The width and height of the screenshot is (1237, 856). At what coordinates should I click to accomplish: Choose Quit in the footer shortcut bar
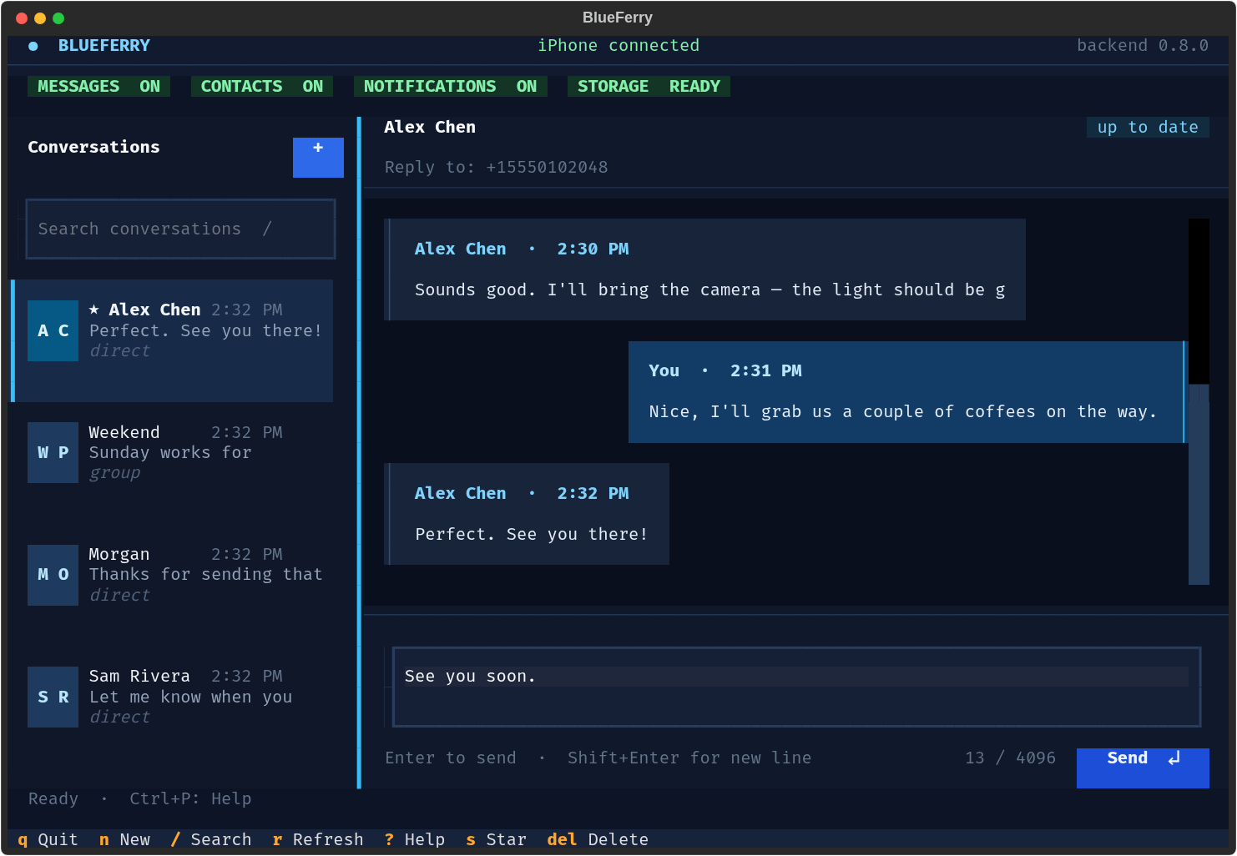click(x=48, y=839)
